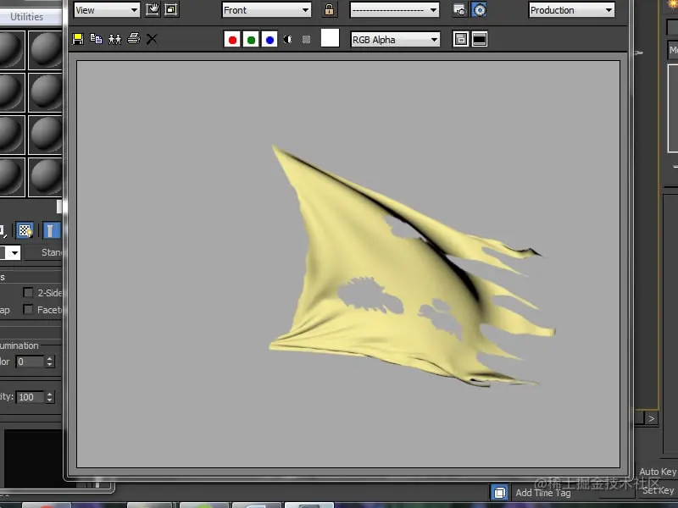Toggle monochrome display button
Screen dimensions: 678x508
pos(306,40)
